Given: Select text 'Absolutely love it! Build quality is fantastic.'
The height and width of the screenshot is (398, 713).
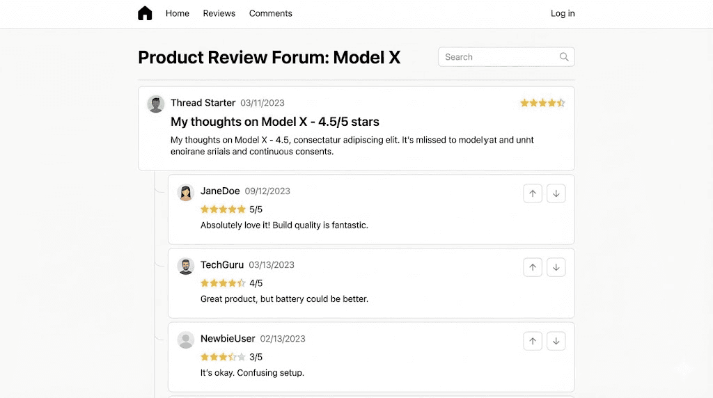Looking at the screenshot, I should pyautogui.click(x=284, y=225).
